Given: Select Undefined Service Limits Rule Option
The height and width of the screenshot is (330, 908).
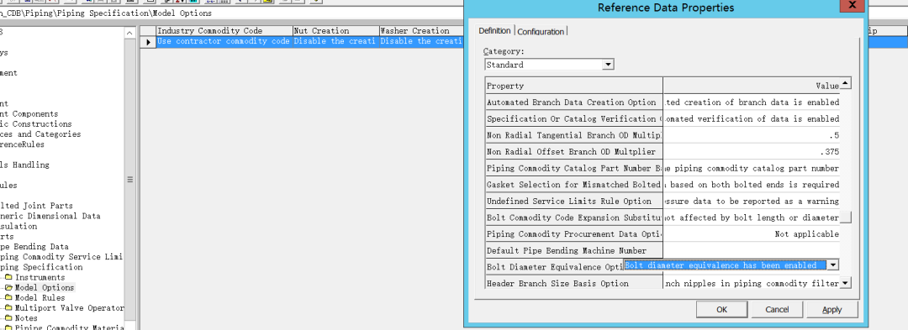Looking at the screenshot, I should tap(574, 202).
